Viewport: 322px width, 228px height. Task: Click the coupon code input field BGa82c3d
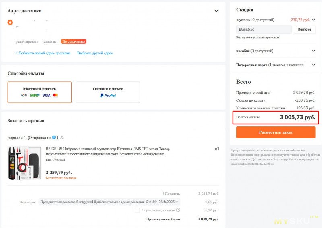point(264,29)
